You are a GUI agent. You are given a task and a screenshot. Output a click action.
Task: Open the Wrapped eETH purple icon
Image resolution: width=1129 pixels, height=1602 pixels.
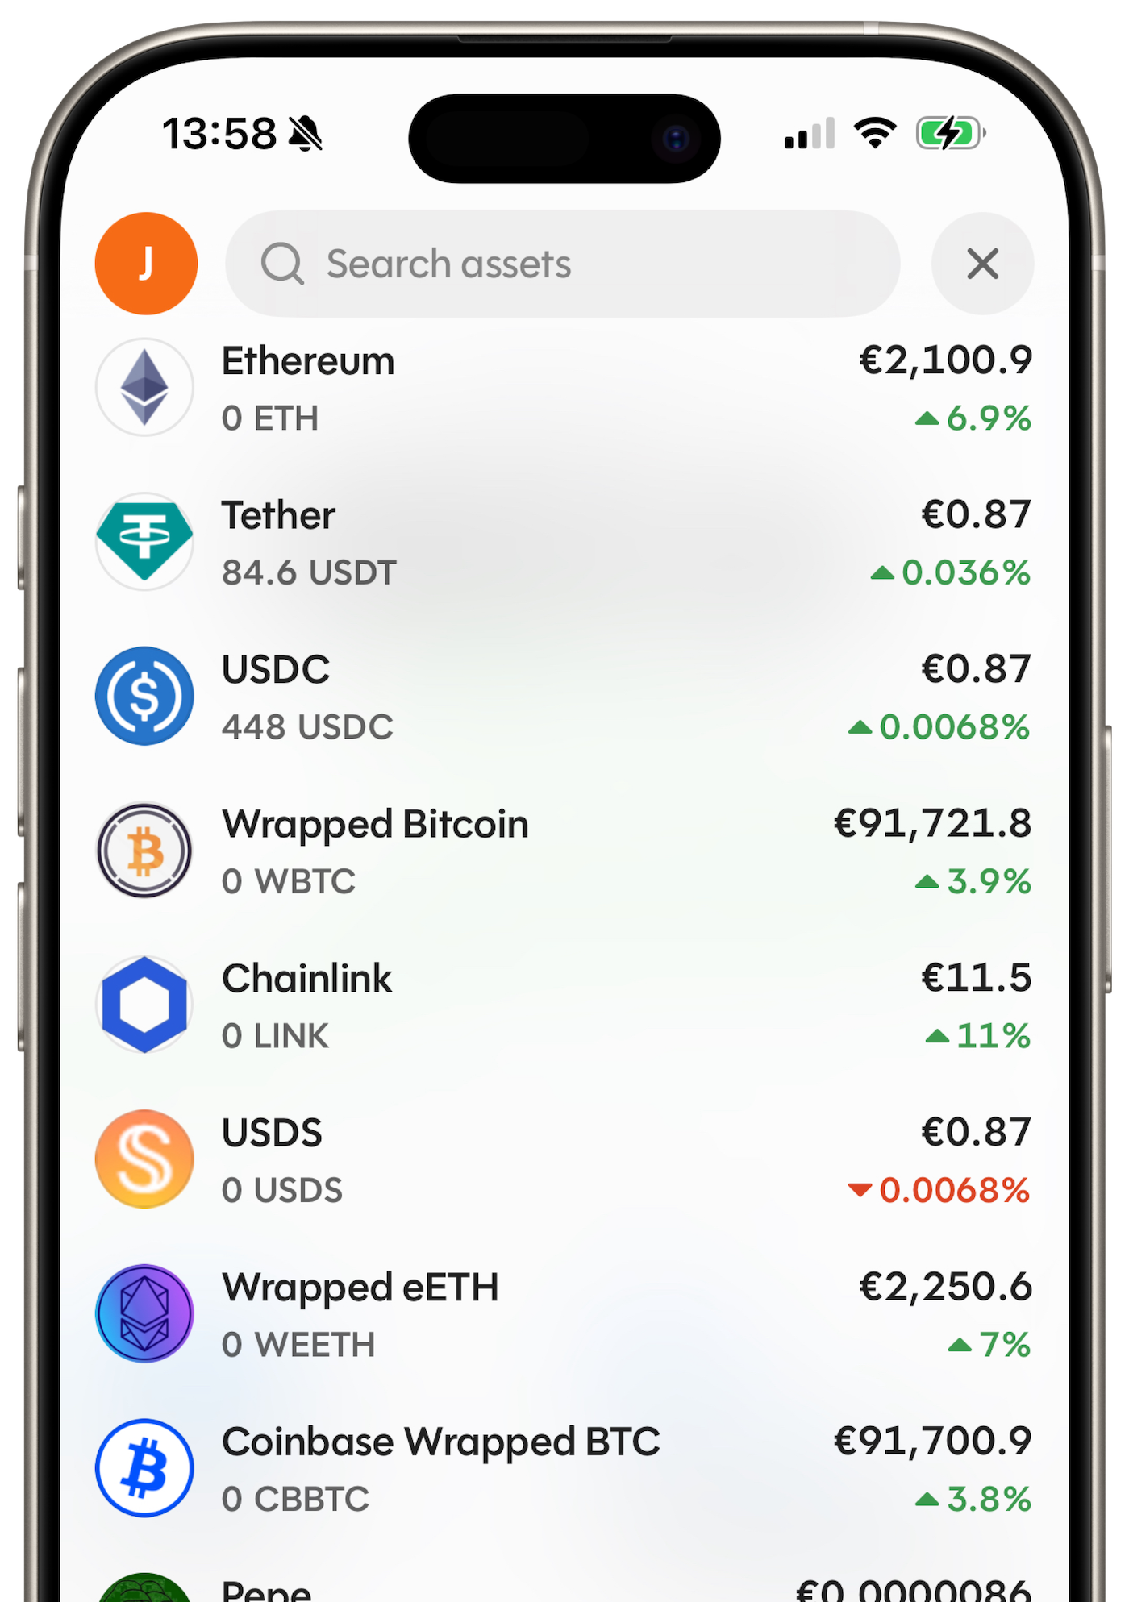(144, 1313)
